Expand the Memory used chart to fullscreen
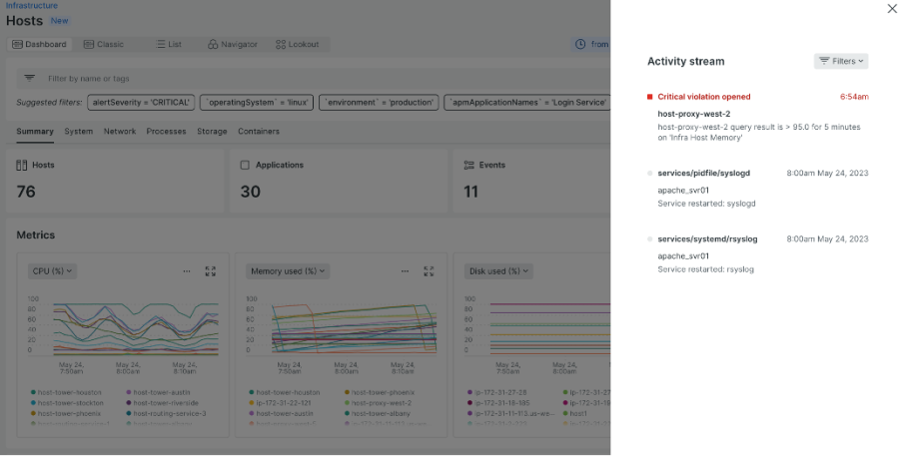 429,271
